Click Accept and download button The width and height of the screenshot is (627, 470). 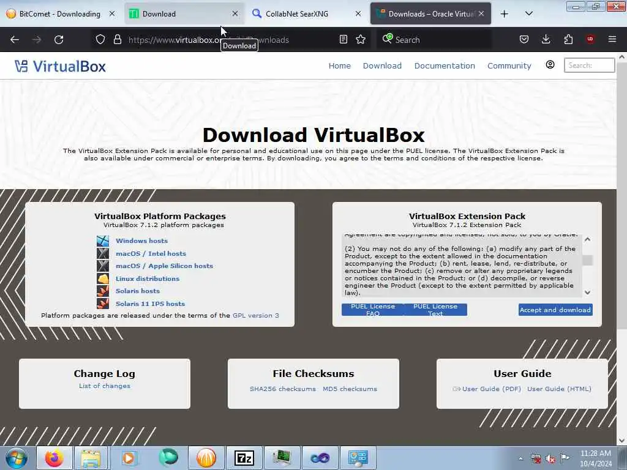(x=555, y=310)
